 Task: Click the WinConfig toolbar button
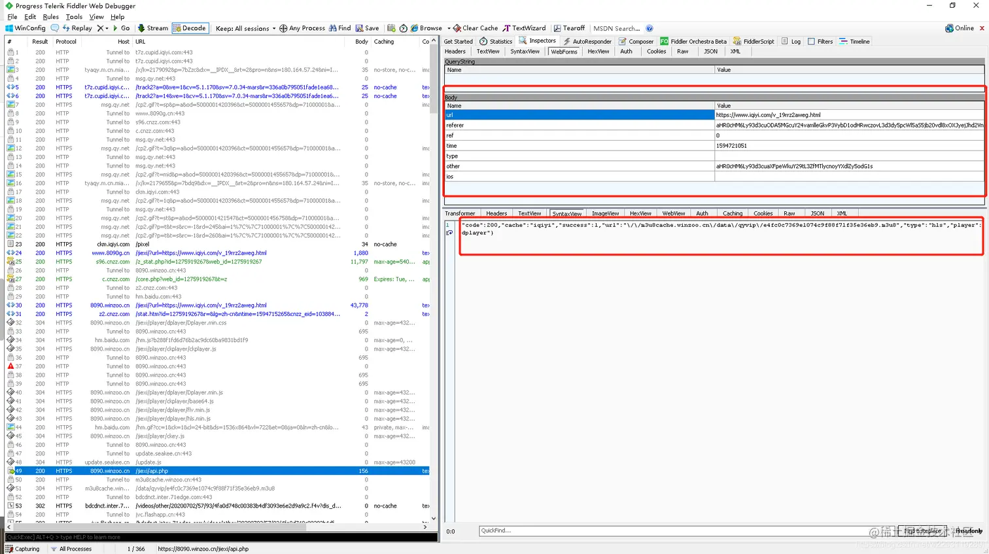coord(26,28)
